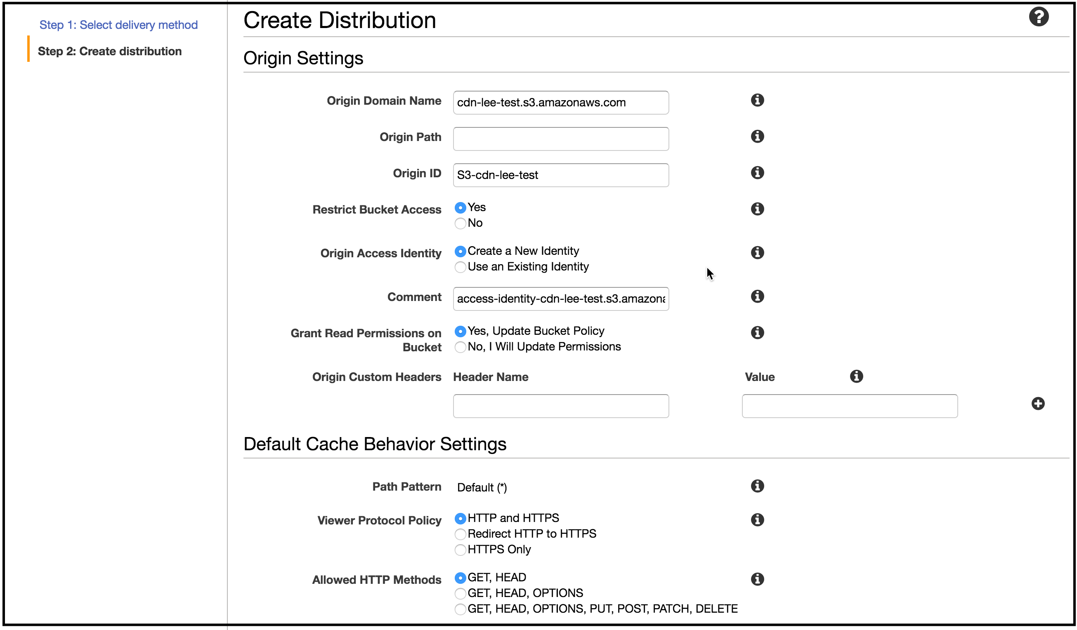Go to Step 1: Select delivery method
This screenshot has height=630, width=1077.
point(118,25)
